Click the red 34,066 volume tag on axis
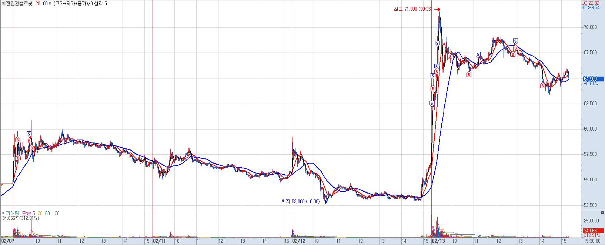The image size is (605, 245). coord(594,231)
